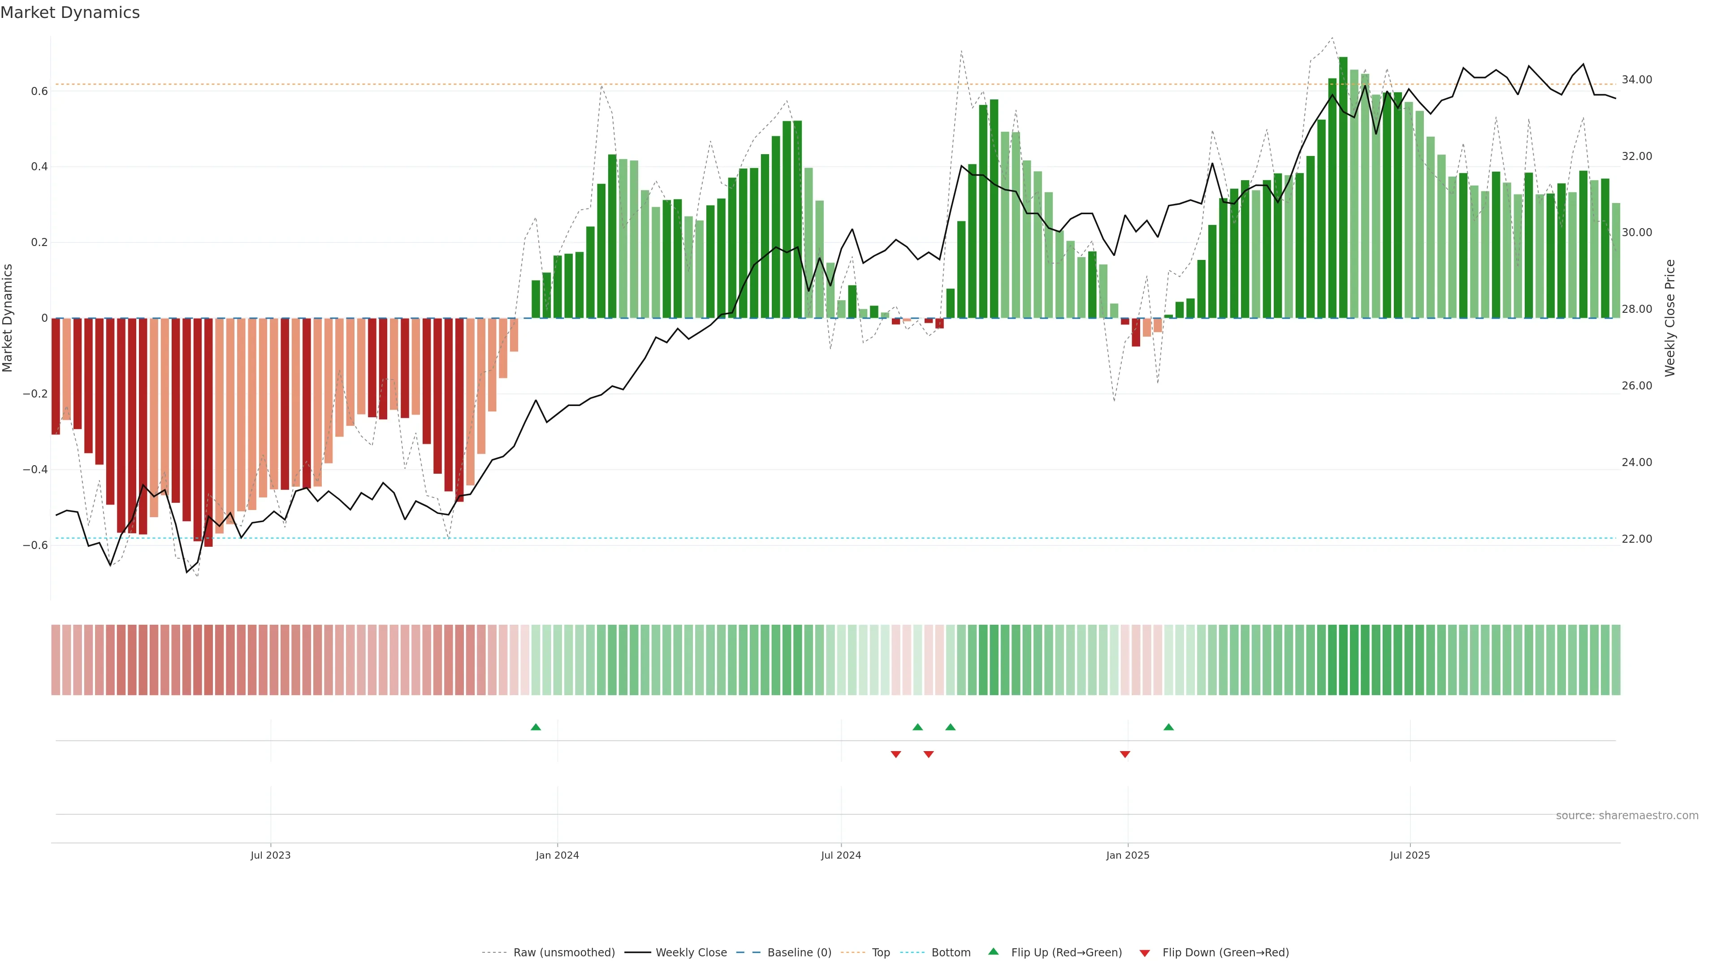The height and width of the screenshot is (968, 1721).
Task: Click the red triangle icon in legend
Action: (1145, 953)
